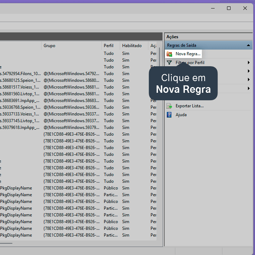Viewport: 255px width, 255px height.
Task: Click the Nova Regra firewall icon
Action: tap(169, 54)
